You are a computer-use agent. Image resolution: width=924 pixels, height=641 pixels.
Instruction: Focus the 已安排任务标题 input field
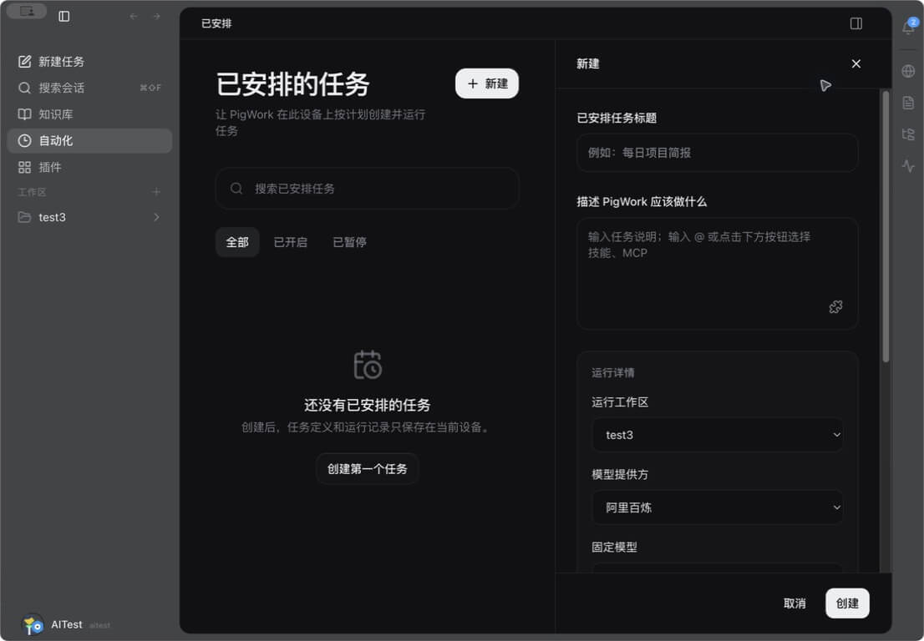(717, 153)
